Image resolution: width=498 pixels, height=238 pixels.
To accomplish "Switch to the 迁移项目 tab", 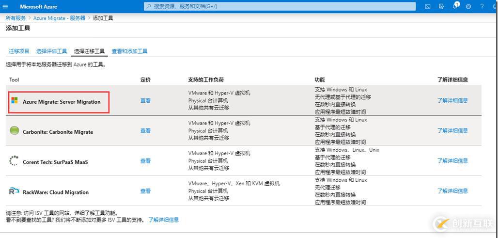I will pos(19,51).
